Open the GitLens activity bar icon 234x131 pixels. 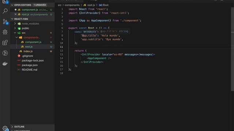tap(5, 53)
